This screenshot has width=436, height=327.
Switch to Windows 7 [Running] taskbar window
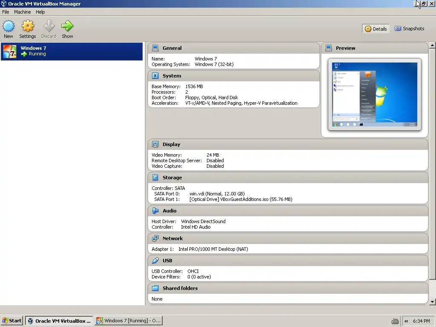pos(129,321)
